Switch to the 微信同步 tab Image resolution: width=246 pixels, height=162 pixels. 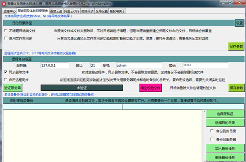click(x=88, y=11)
